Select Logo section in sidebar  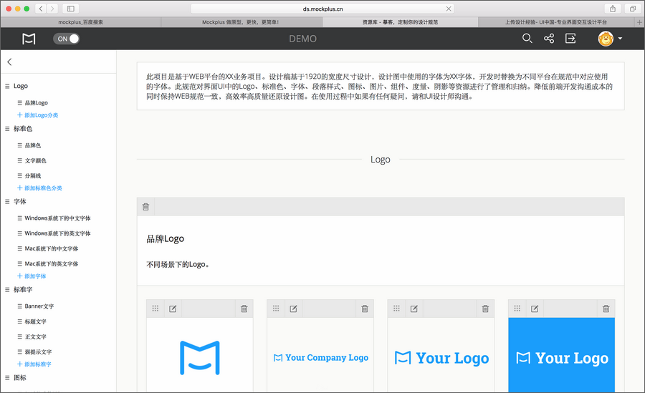click(21, 86)
